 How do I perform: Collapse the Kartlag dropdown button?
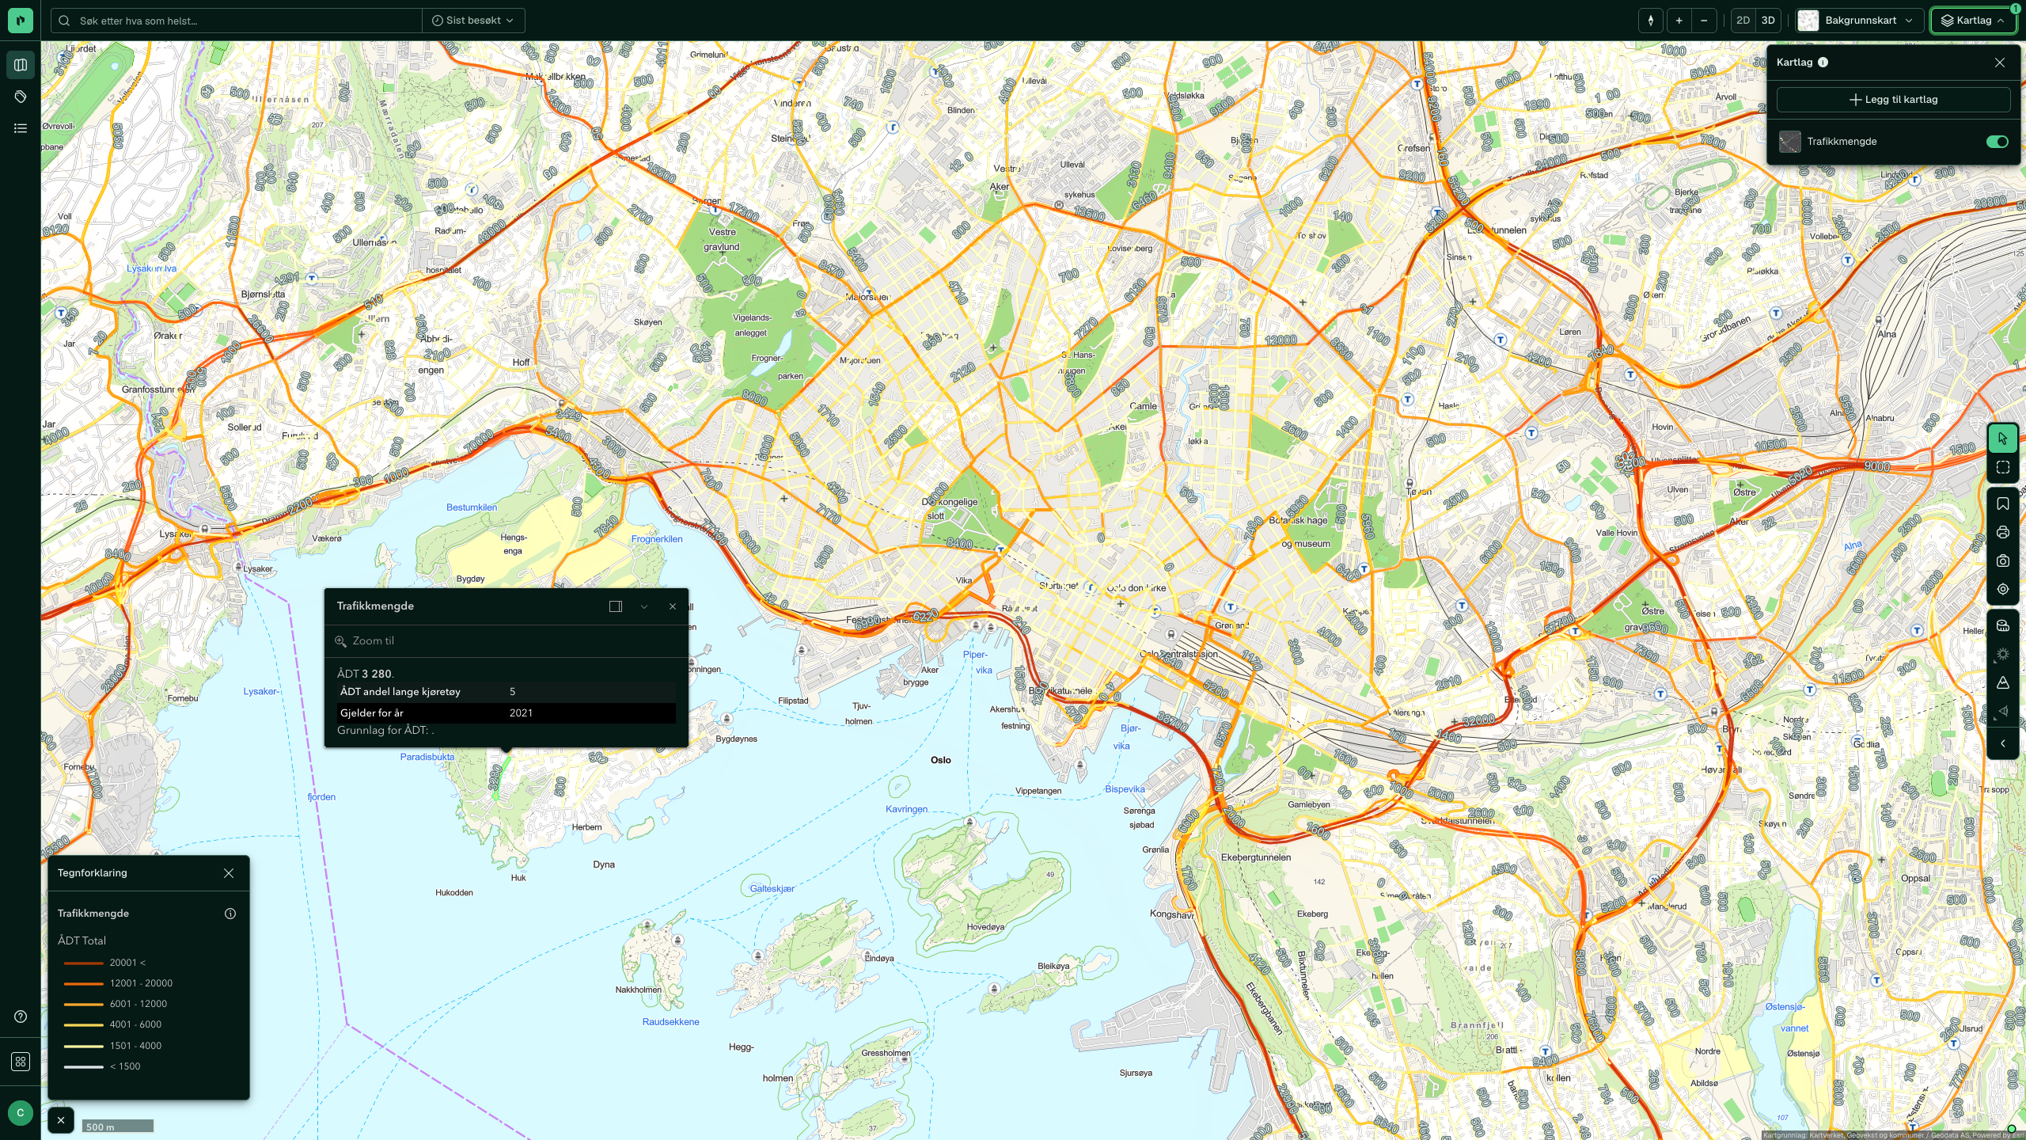tap(1973, 21)
